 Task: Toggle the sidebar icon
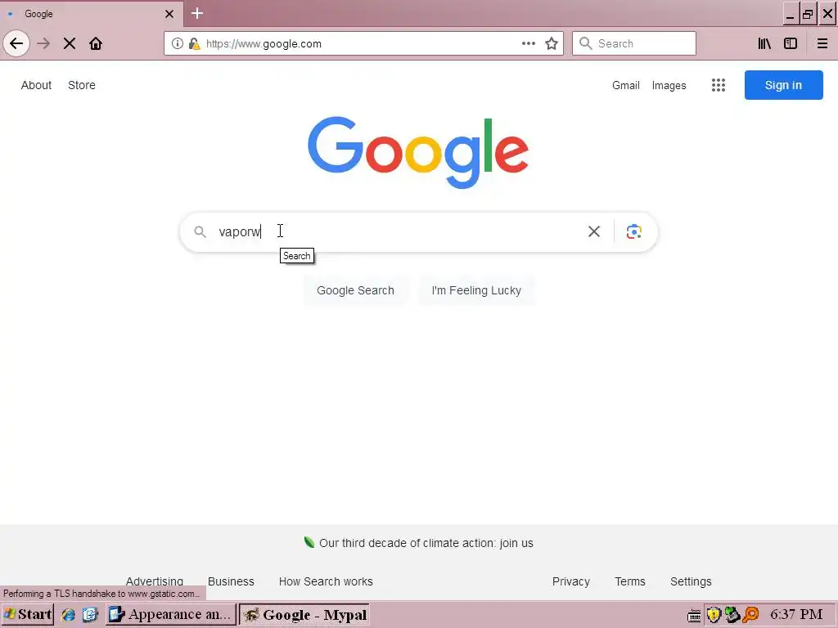(791, 44)
